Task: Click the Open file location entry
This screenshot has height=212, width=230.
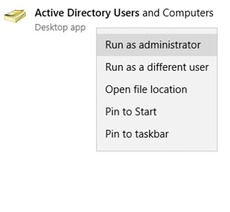Action: pos(146,89)
